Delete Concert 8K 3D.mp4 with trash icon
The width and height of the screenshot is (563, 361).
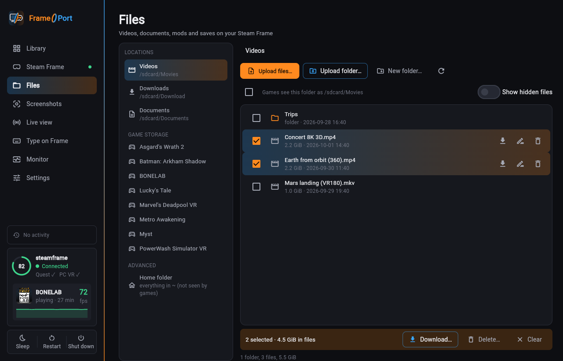click(538, 141)
